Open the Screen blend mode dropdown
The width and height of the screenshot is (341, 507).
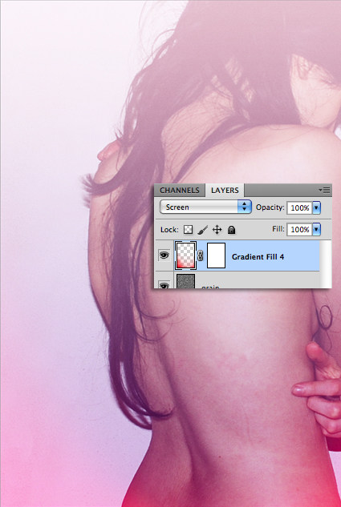(205, 207)
